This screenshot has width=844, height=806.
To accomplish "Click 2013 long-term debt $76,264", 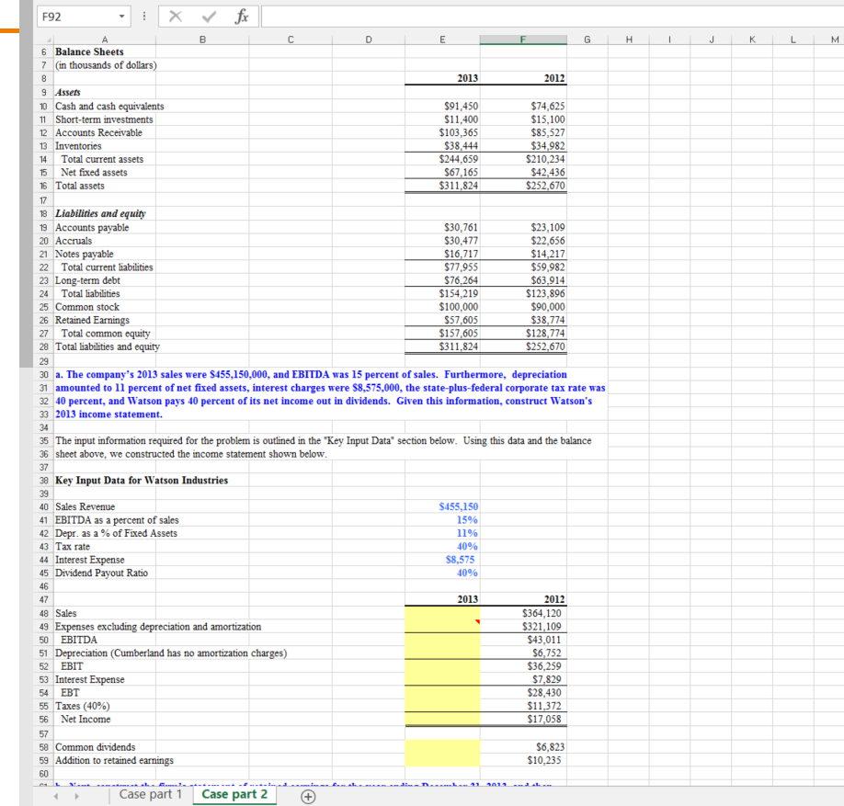I will (461, 280).
